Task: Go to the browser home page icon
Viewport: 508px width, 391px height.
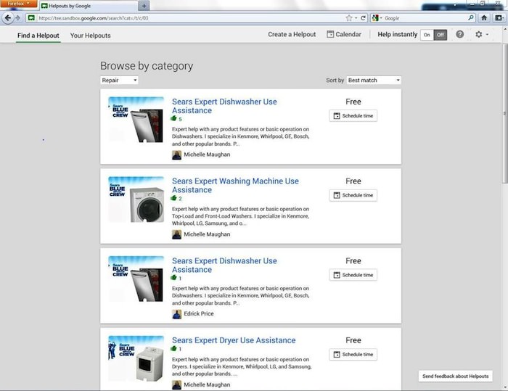Action: pyautogui.click(x=484, y=17)
